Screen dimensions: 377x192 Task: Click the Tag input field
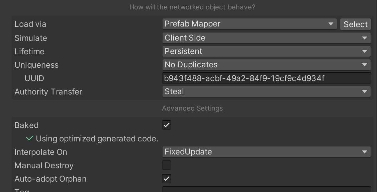[266, 189]
